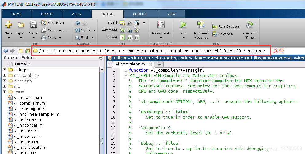Screen dimensions: 305x154
Task: Click the Insert function fx icon
Action: tap(130, 22)
